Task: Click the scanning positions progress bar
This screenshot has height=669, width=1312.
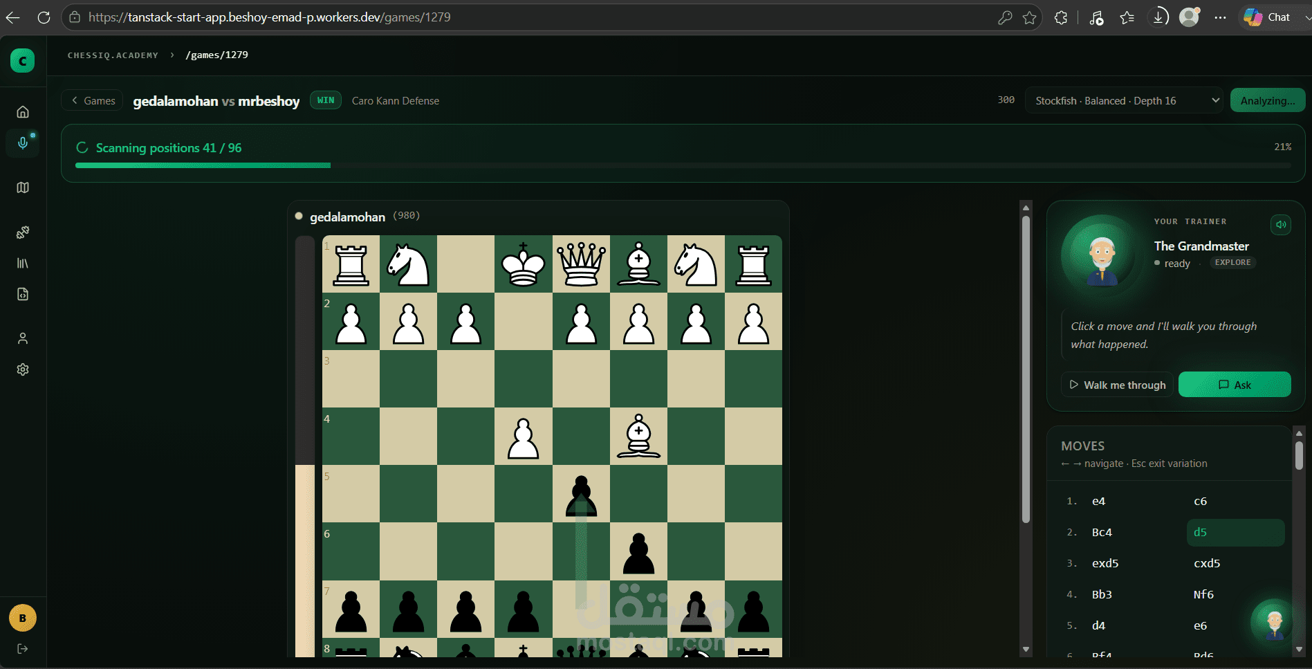Action: click(x=683, y=165)
